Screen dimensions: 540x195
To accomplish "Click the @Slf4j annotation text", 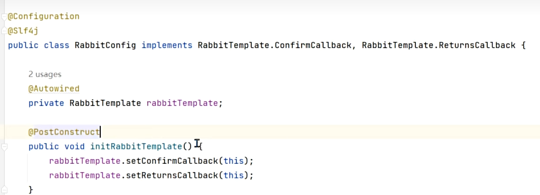I will 23,31.
